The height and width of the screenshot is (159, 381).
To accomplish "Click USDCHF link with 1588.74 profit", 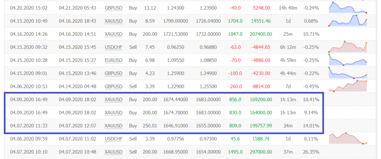I will 113,139.
